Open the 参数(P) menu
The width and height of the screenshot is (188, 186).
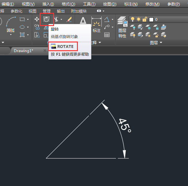[174, 4]
